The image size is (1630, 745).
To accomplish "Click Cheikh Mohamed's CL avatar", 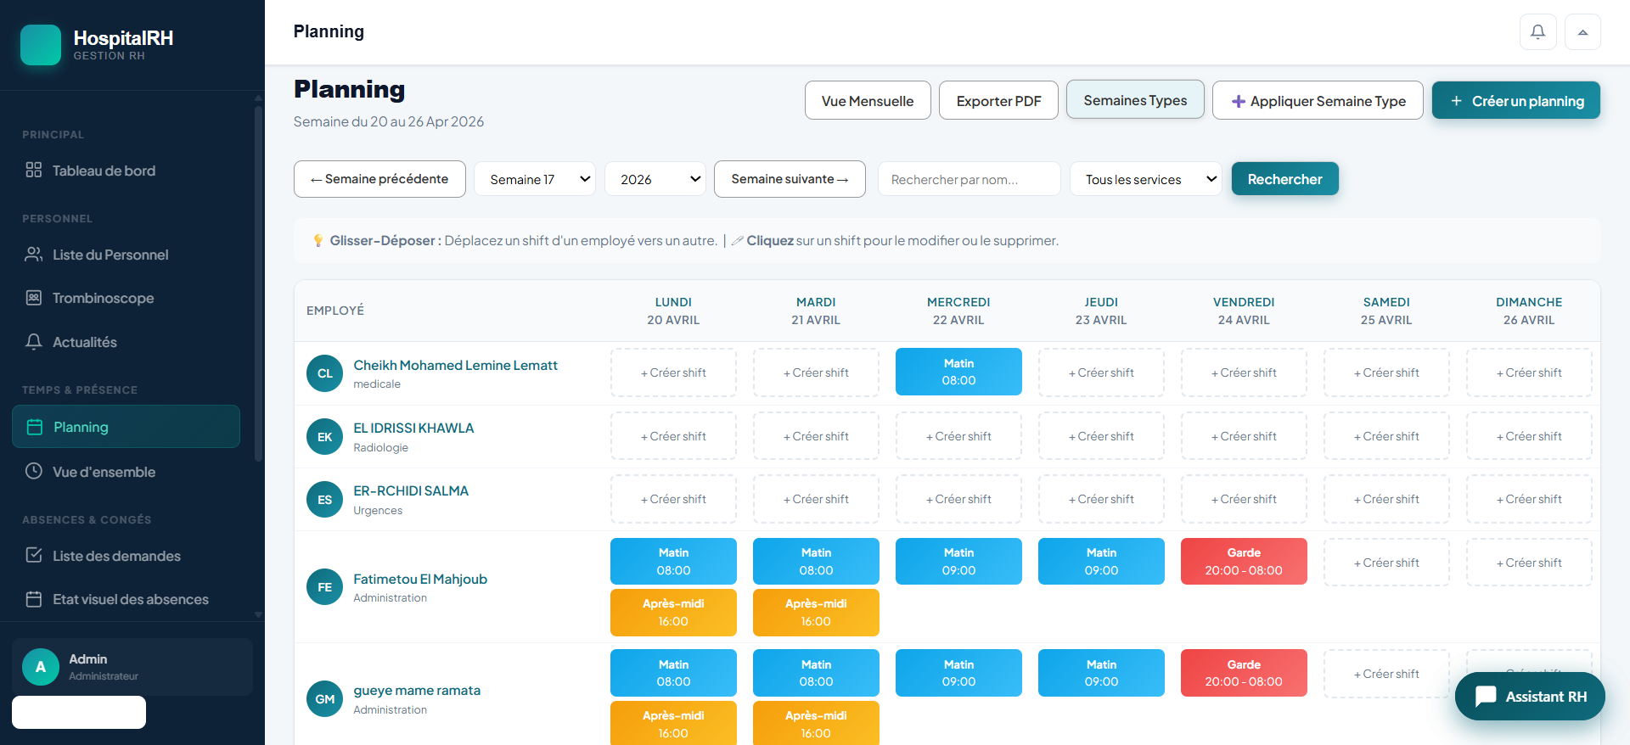I will (x=324, y=373).
